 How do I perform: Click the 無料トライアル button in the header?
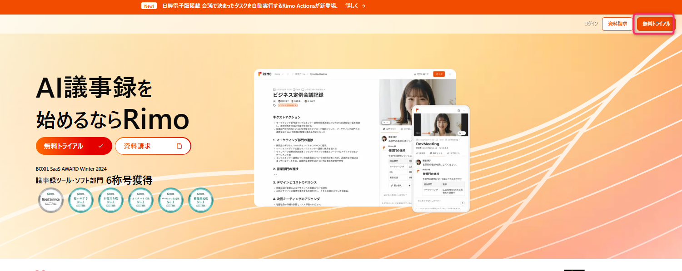click(x=656, y=24)
